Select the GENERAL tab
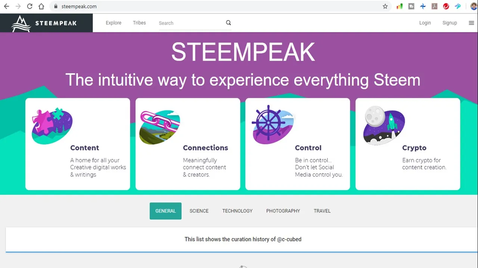 pyautogui.click(x=165, y=211)
